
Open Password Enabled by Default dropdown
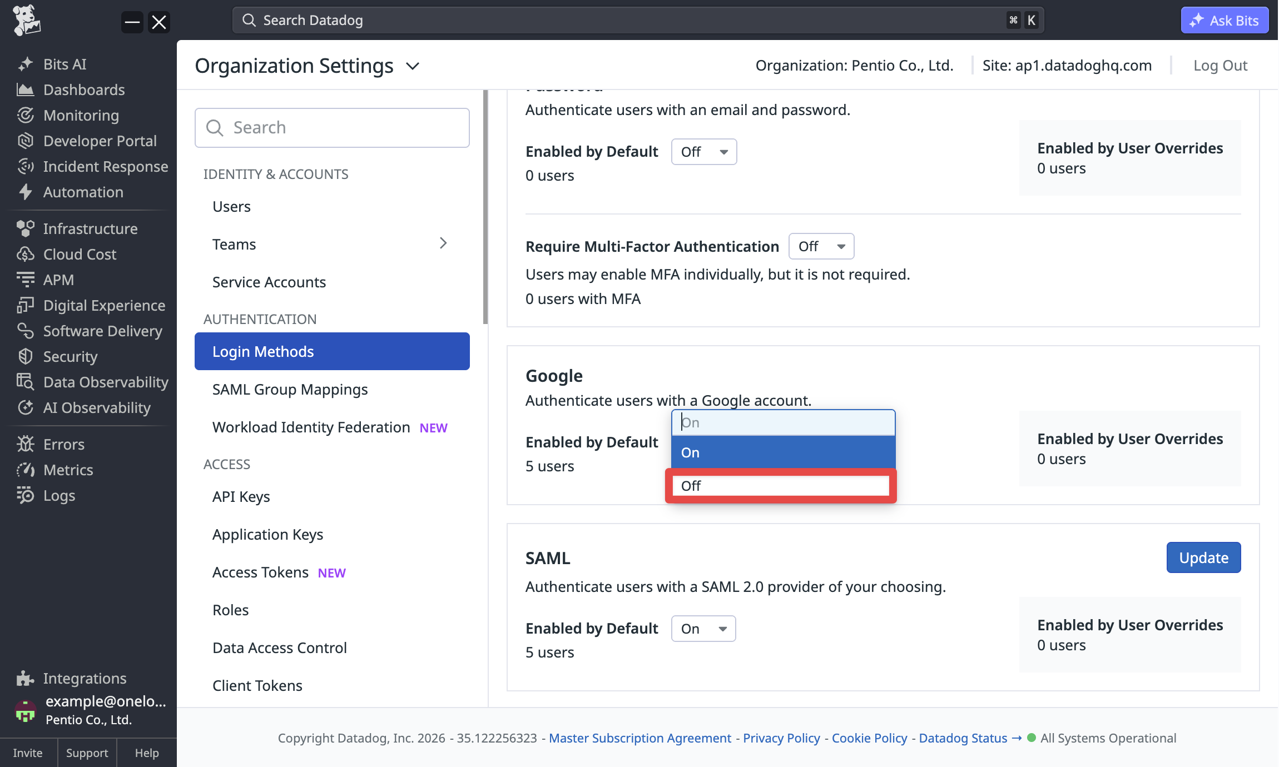[x=704, y=152]
